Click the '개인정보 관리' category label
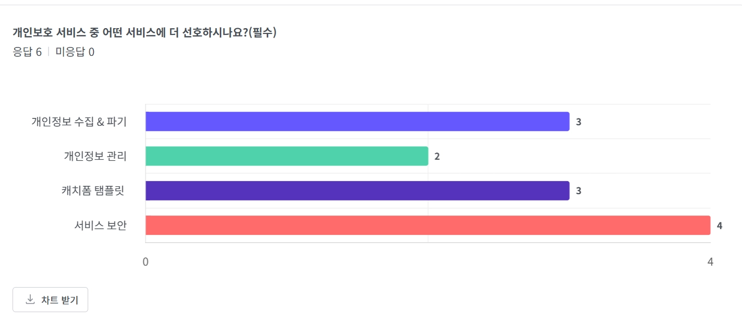742x321 pixels. click(x=95, y=156)
